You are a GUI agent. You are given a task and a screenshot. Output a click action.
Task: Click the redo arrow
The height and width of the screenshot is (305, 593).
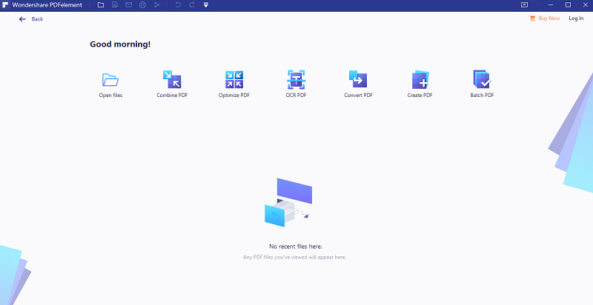pos(192,5)
